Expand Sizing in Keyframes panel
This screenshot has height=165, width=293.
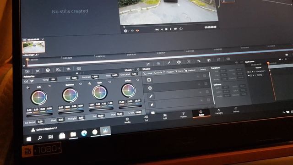coord(255,75)
